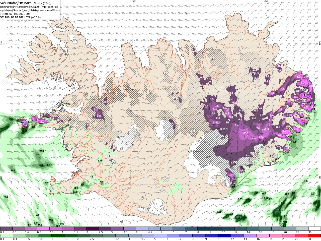Click the 0.1 label under the rain scale
The height and width of the screenshot is (241, 321).
tap(2, 239)
